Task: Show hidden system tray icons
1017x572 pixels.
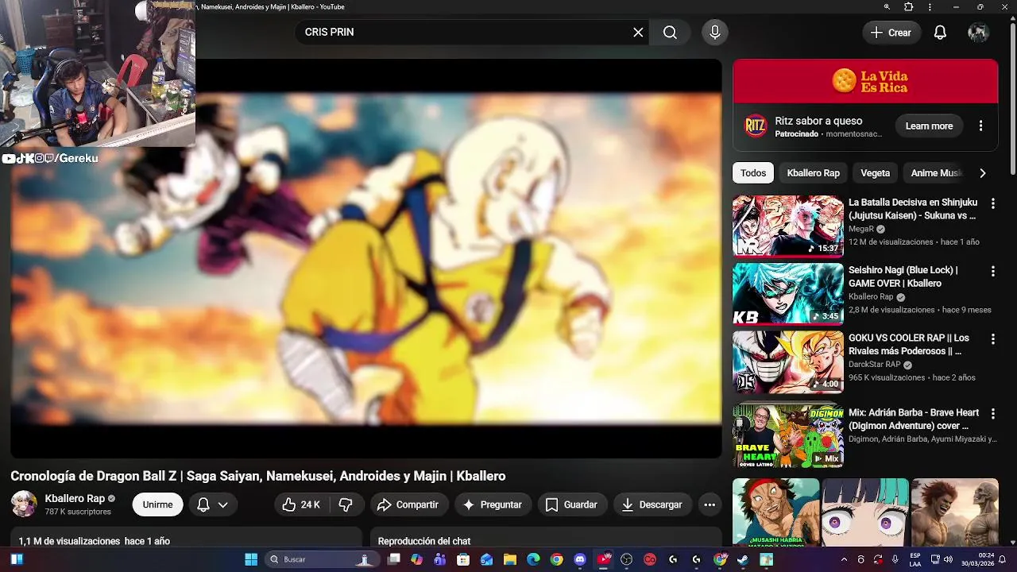Action: [844, 559]
